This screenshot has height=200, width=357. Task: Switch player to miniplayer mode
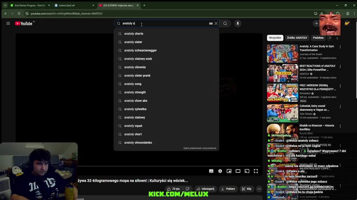point(229,171)
